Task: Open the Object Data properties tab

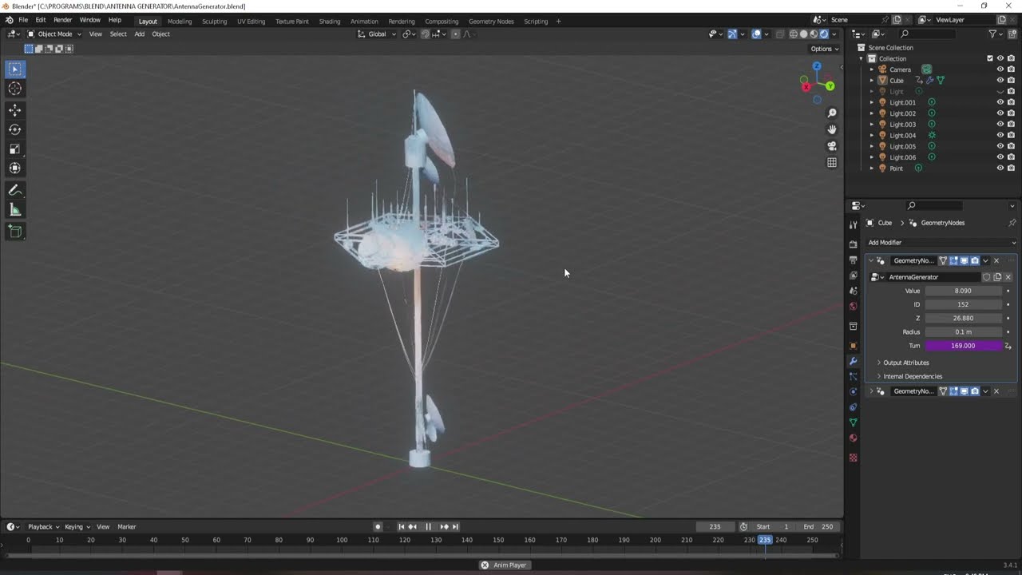Action: point(853,422)
